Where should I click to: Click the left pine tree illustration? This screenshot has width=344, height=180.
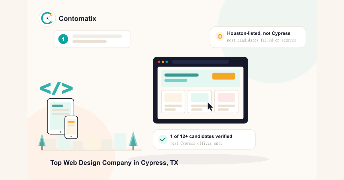click(42, 141)
